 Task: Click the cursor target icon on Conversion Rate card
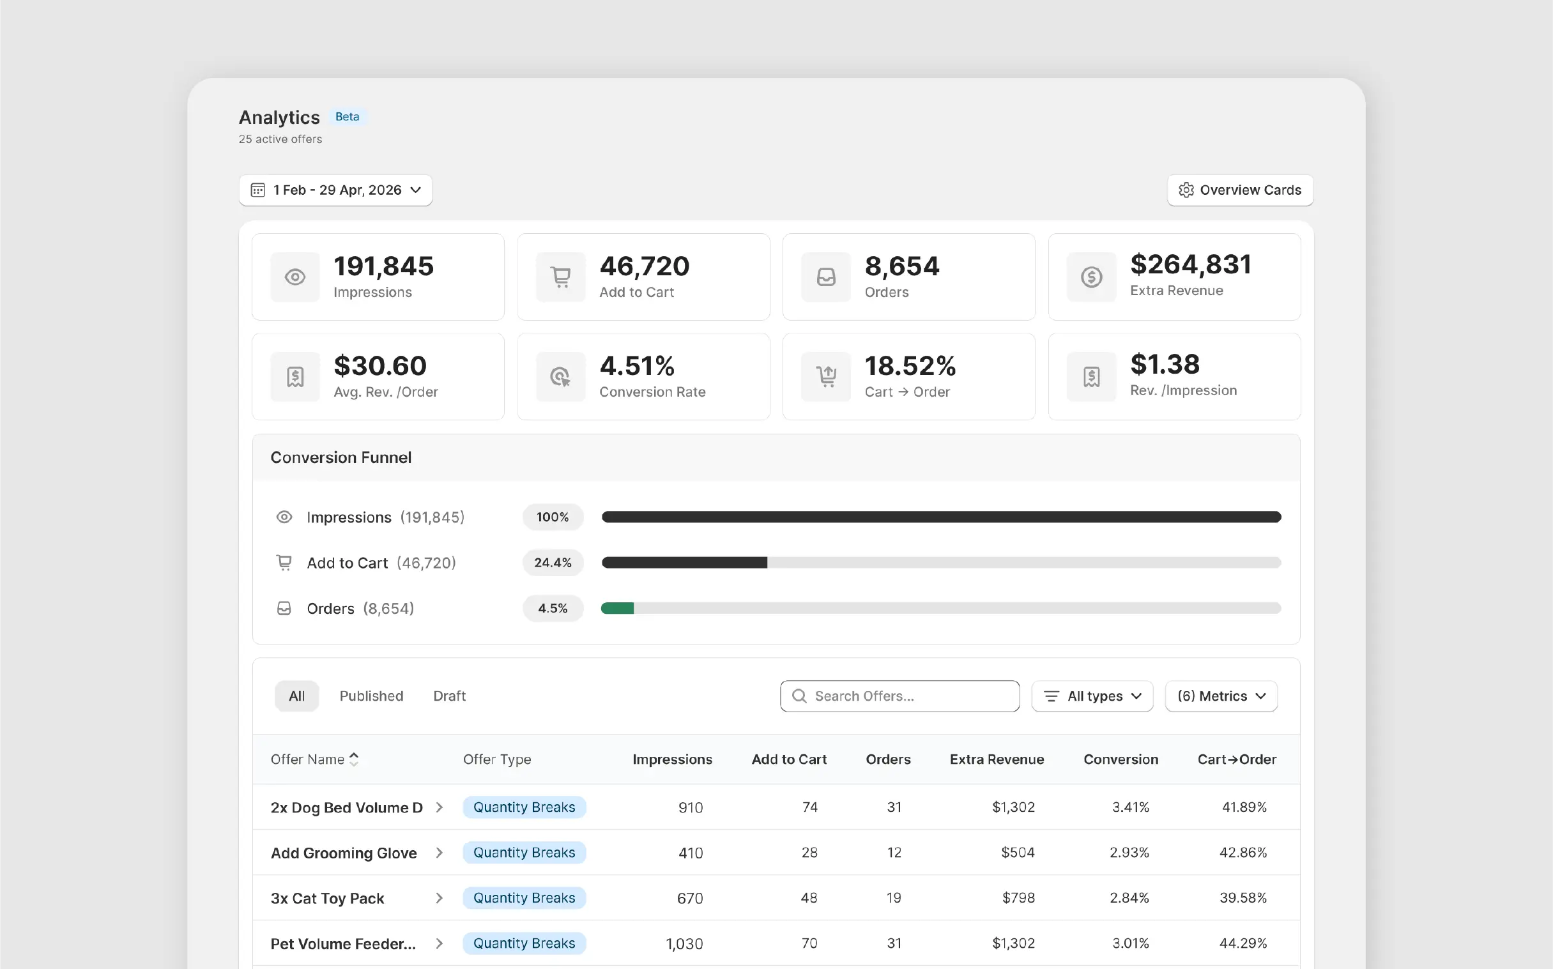[561, 377]
